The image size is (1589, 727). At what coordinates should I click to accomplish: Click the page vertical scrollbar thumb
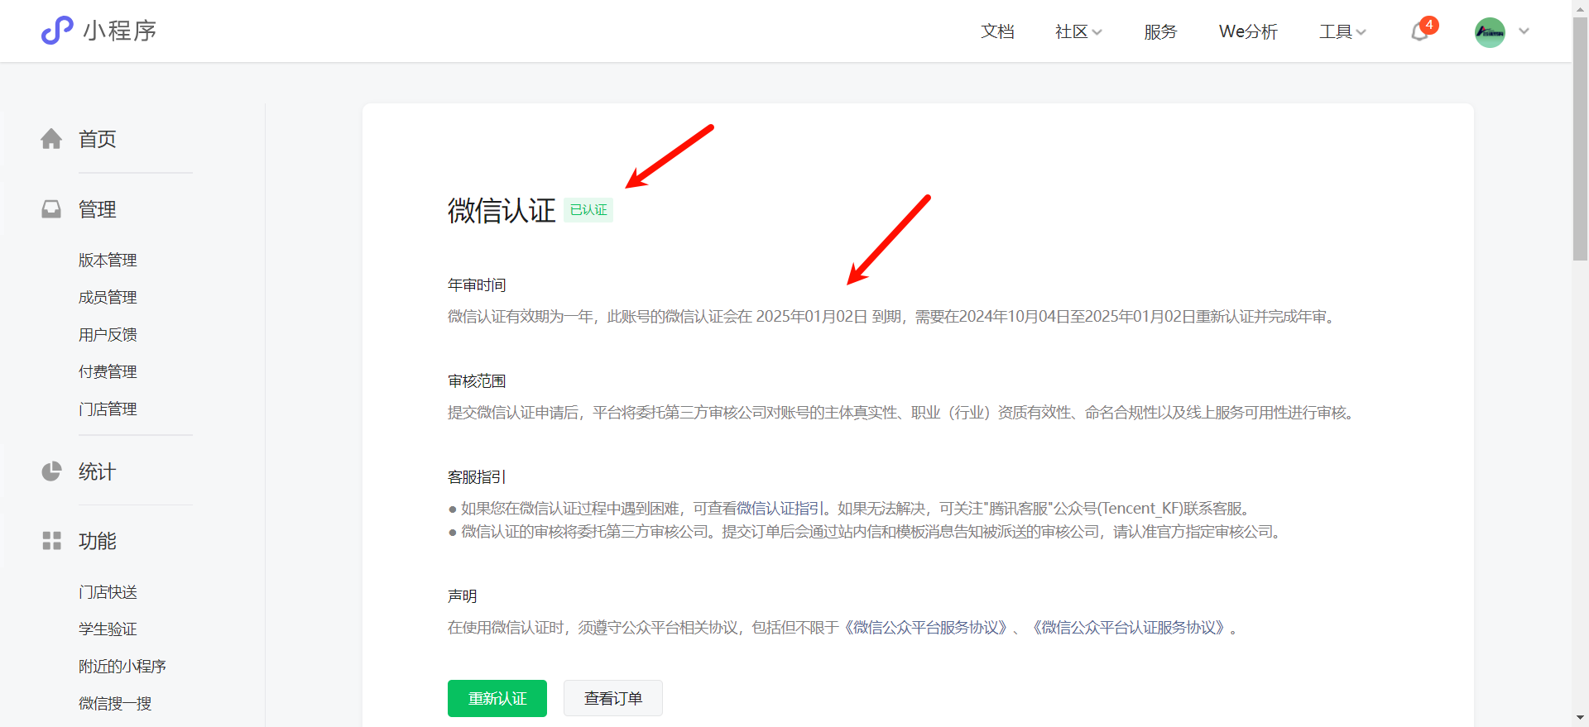(1581, 139)
